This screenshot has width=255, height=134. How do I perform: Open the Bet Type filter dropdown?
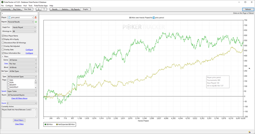[23, 71]
